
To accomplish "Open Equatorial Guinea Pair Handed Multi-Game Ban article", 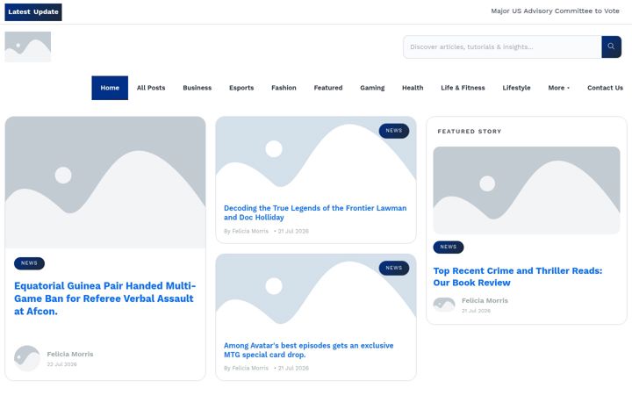I will pyautogui.click(x=104, y=298).
